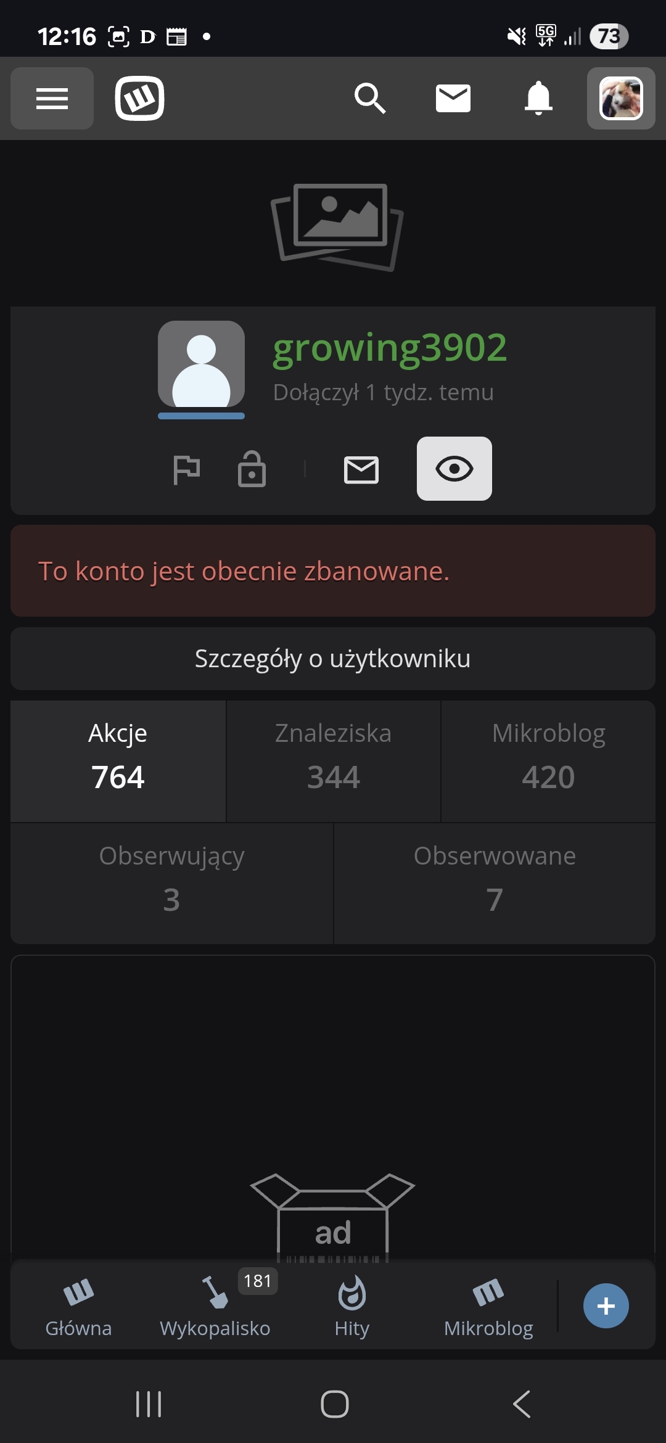
Task: Open the hamburger menu
Action: click(x=52, y=99)
